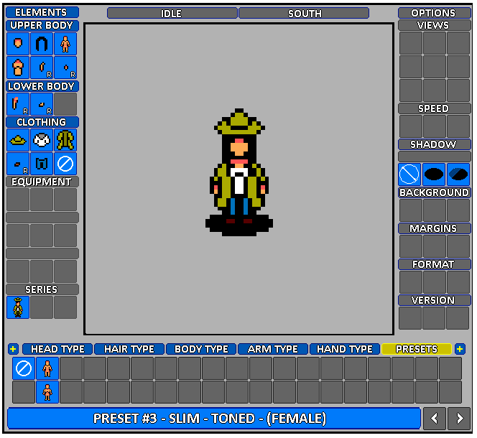The image size is (477, 438).
Task: Click the Clothing section header
Action: [42, 122]
